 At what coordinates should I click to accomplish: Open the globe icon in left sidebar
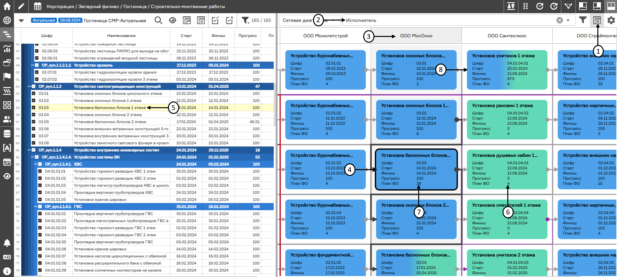click(x=7, y=20)
